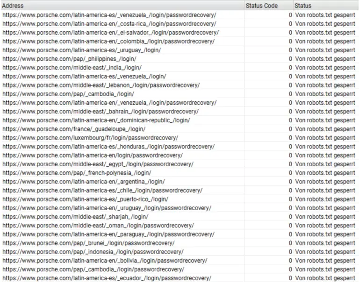Select the Puerto Rico login row
This screenshot has width=359, height=282.
(x=85, y=199)
